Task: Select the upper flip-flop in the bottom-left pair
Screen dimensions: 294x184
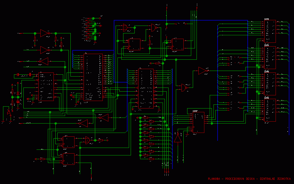Action: (x=69, y=142)
